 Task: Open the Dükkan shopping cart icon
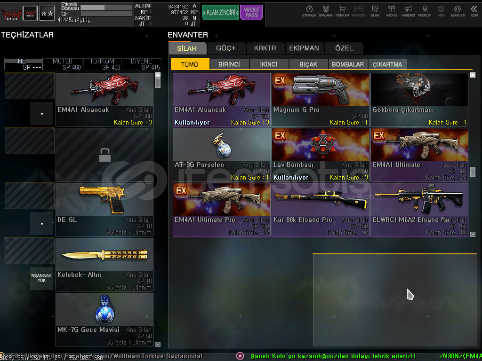pyautogui.click(x=342, y=11)
